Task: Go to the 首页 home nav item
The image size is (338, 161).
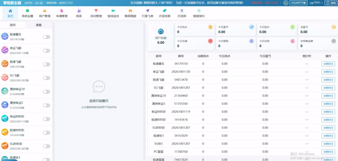Action: point(10,13)
